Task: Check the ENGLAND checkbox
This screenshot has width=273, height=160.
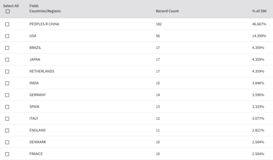Action: click(x=7, y=131)
